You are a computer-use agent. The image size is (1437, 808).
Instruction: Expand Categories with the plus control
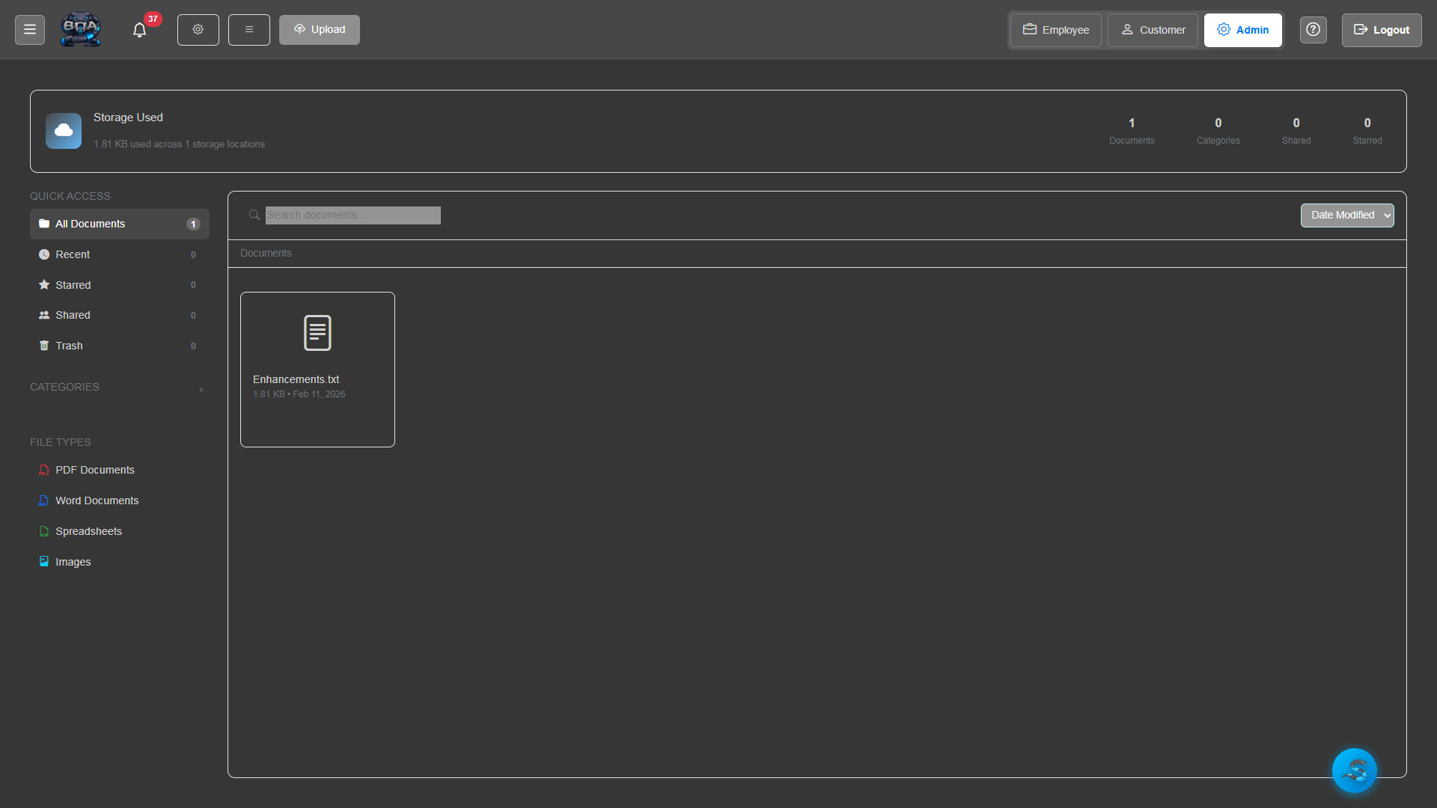[x=201, y=389]
